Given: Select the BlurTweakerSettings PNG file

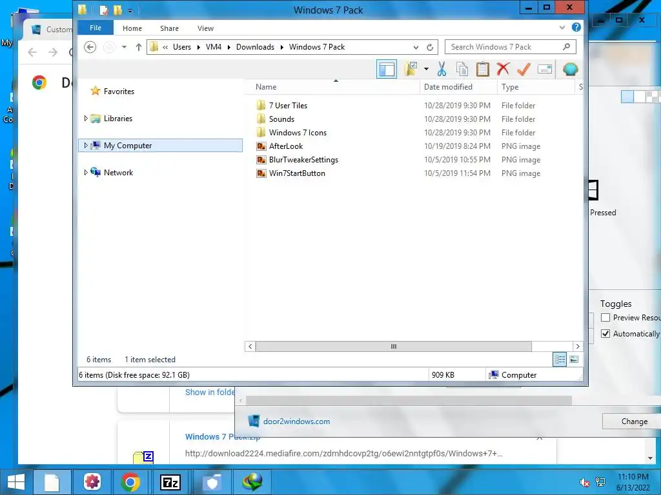Looking at the screenshot, I should (x=303, y=160).
